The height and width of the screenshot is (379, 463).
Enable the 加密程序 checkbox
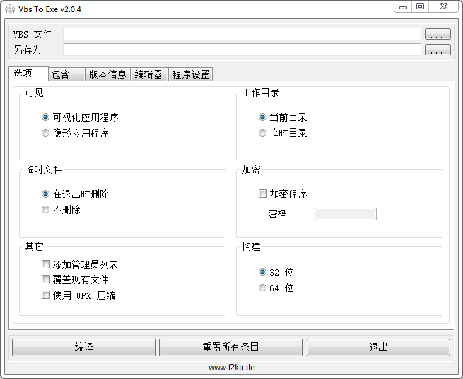pyautogui.click(x=263, y=194)
